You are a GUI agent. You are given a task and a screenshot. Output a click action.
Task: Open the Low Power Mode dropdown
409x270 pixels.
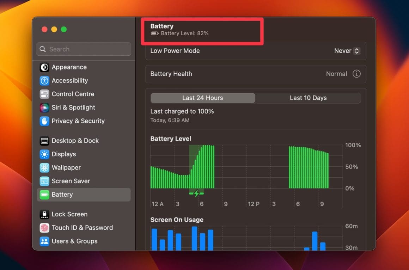click(347, 51)
